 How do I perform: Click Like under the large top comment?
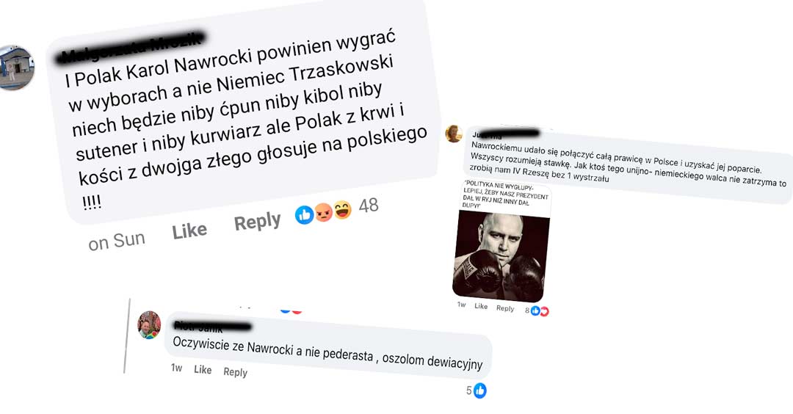click(x=189, y=231)
